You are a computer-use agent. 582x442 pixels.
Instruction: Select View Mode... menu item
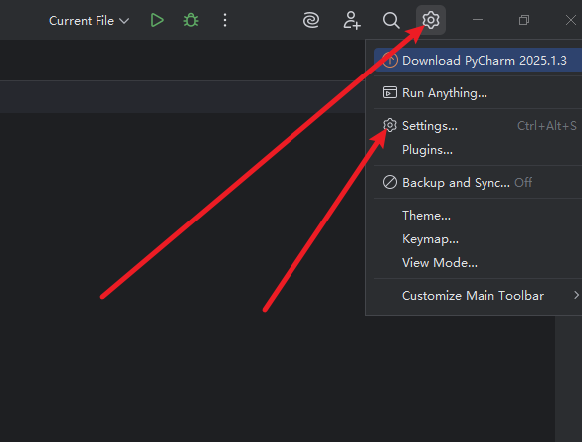pyautogui.click(x=479, y=262)
